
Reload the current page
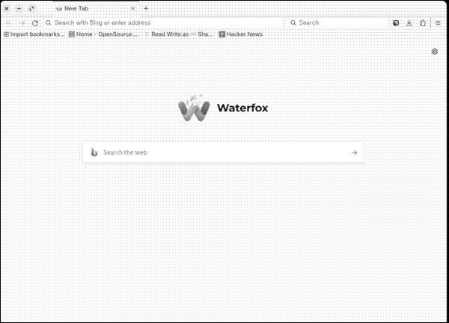(35, 23)
